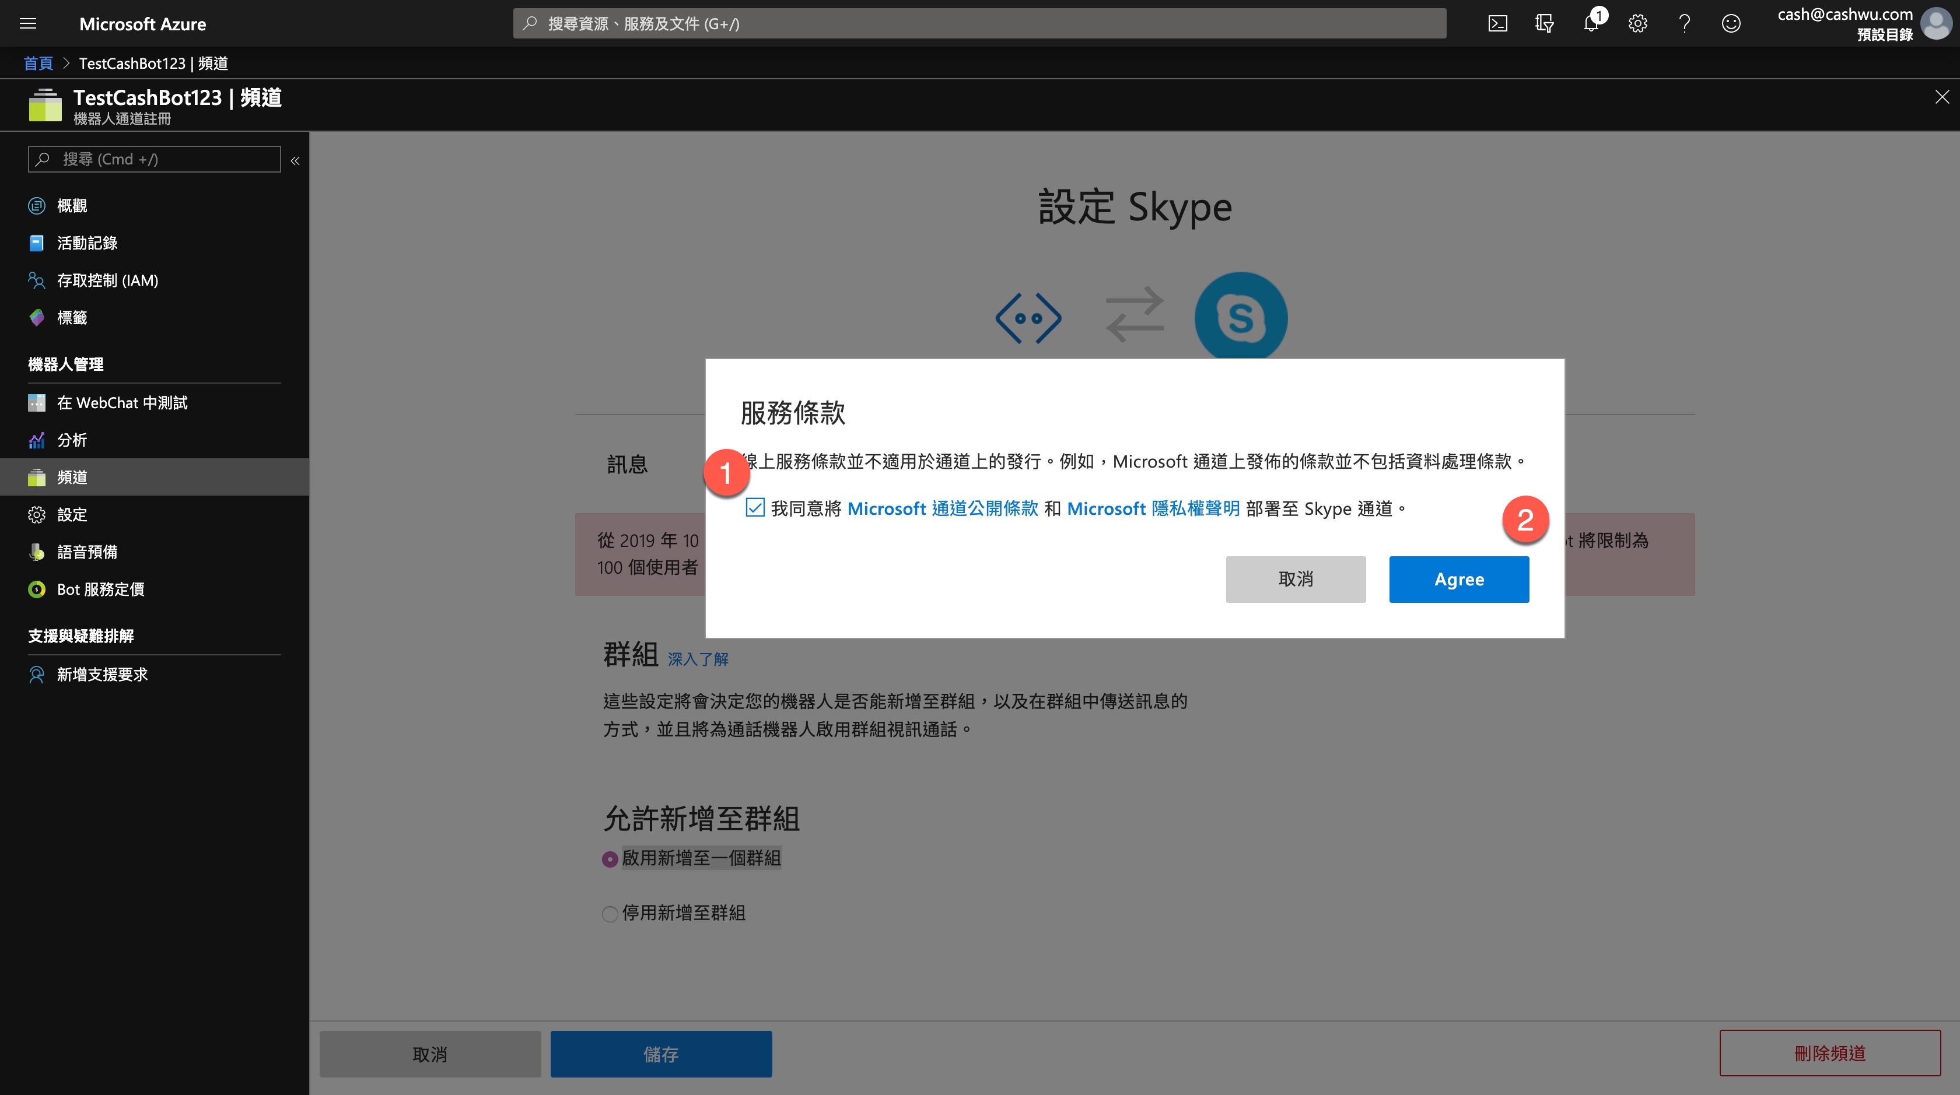Open Microsoft 隱私權聲明 link
Image resolution: width=1960 pixels, height=1095 pixels.
[x=1153, y=508]
